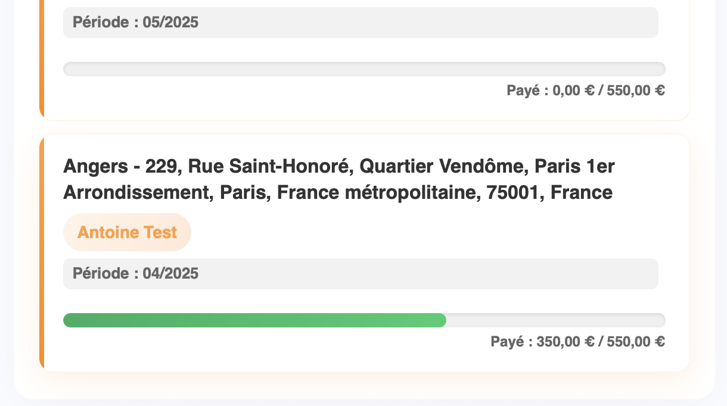Click the "Période : 04/2025" field
The width and height of the screenshot is (727, 406).
[361, 274]
